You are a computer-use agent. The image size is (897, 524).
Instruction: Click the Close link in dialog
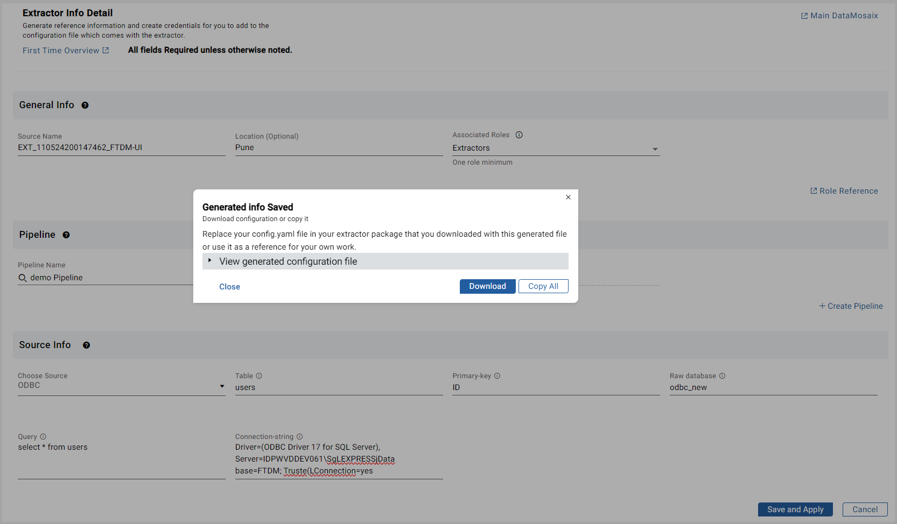(x=229, y=287)
